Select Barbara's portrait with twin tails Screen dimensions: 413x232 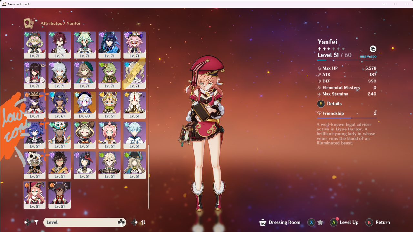point(134,75)
